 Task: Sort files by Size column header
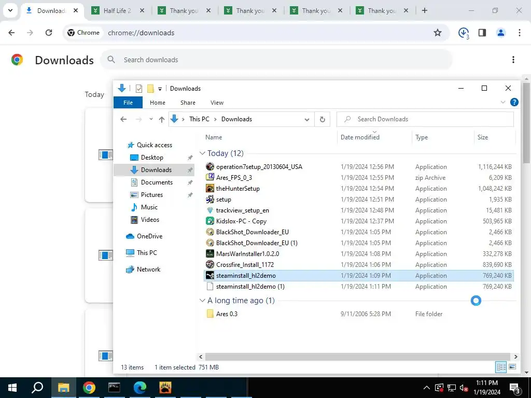tap(483, 137)
